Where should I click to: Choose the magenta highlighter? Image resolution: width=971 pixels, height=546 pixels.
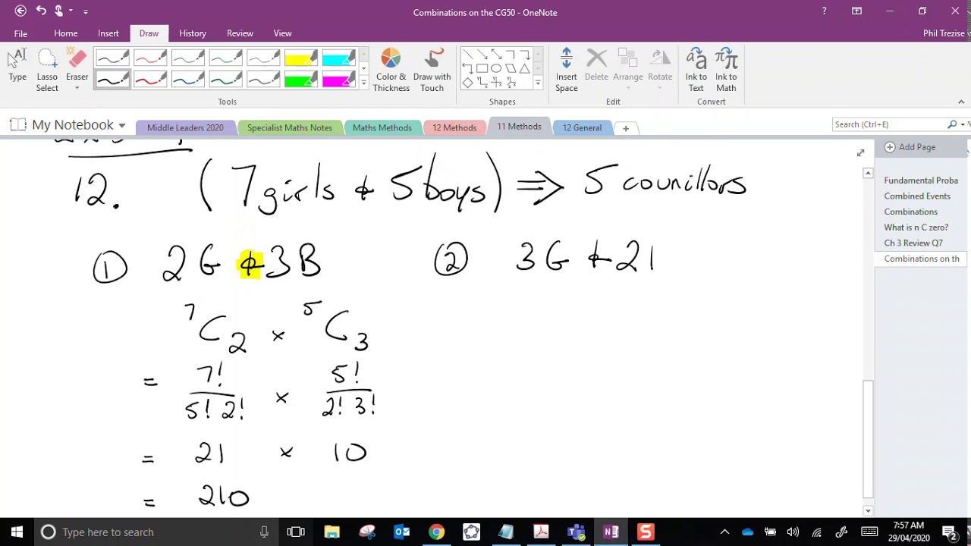point(339,79)
